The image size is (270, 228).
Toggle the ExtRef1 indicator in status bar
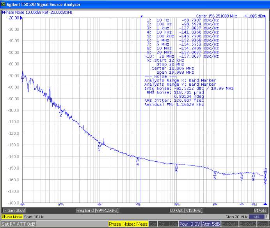coord(230,224)
